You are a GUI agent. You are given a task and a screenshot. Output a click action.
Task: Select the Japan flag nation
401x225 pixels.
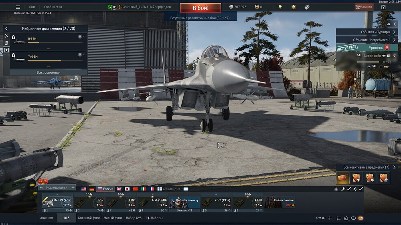127,189
